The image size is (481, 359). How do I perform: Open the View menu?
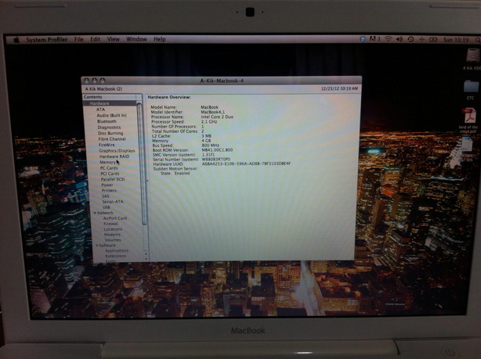pos(113,39)
